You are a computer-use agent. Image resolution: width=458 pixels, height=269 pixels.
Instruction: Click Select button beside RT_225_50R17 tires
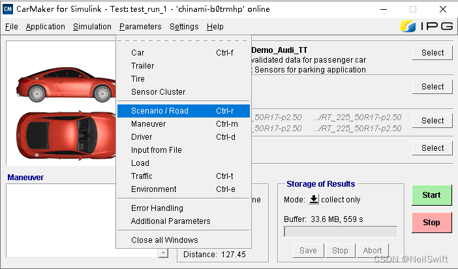click(x=433, y=121)
